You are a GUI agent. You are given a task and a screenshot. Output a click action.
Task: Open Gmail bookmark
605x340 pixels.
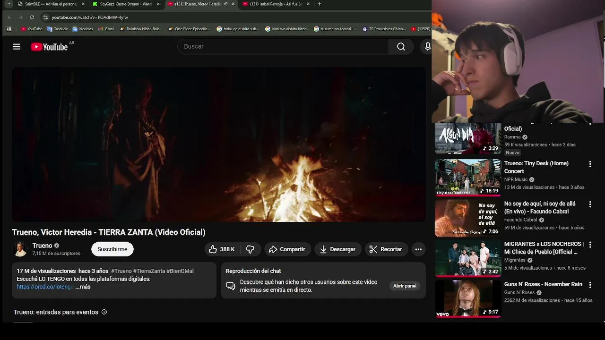point(106,29)
